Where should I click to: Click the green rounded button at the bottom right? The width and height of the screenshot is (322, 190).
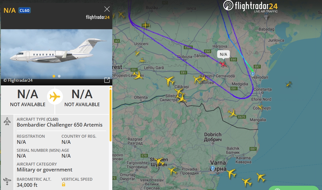pos(294,188)
